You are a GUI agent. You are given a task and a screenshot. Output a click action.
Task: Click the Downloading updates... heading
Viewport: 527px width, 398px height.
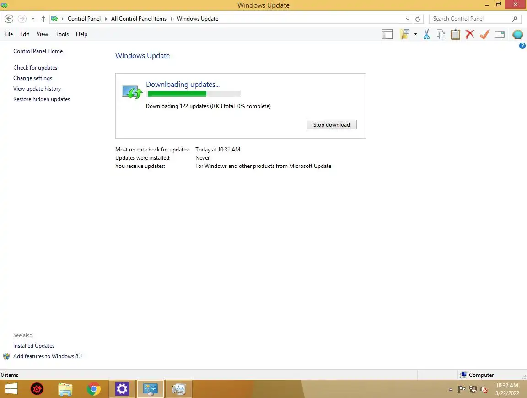point(183,84)
